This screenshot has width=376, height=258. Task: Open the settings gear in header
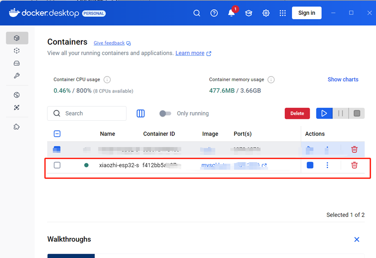tap(266, 13)
